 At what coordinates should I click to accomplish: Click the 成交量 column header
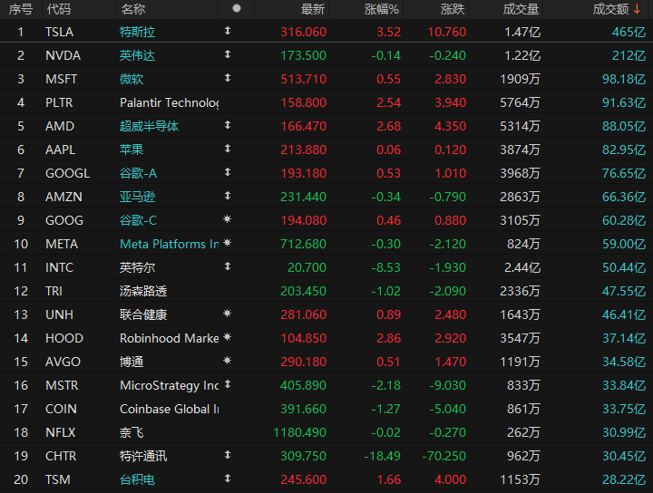521,9
